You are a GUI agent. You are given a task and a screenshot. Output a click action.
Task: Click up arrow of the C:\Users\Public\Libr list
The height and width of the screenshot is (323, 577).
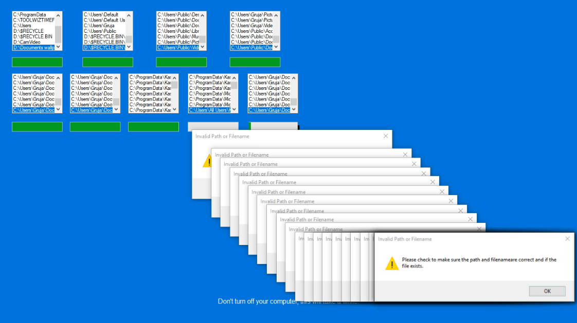pyautogui.click(x=203, y=15)
